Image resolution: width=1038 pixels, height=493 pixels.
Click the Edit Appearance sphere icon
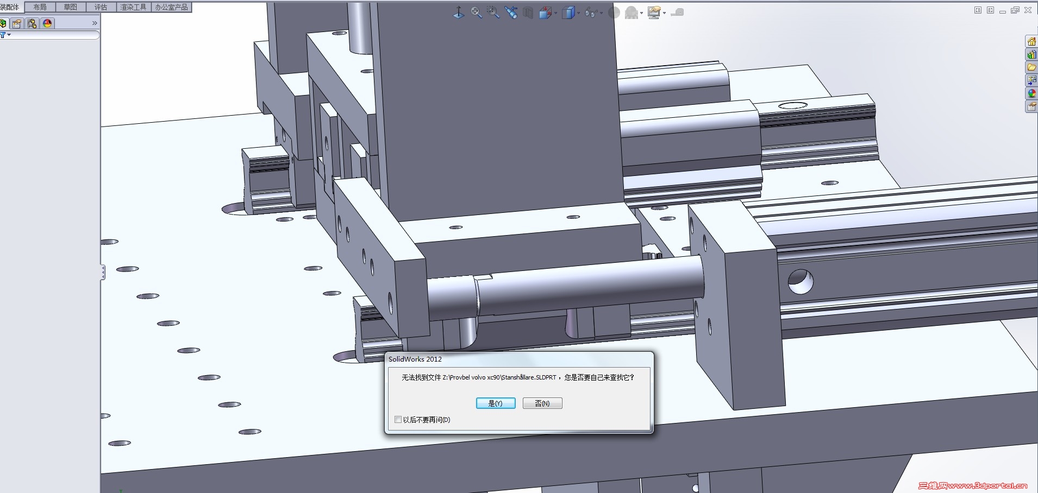(614, 12)
